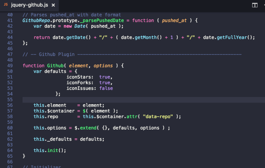Close the jquery-github.js tab

(x=53, y=5)
